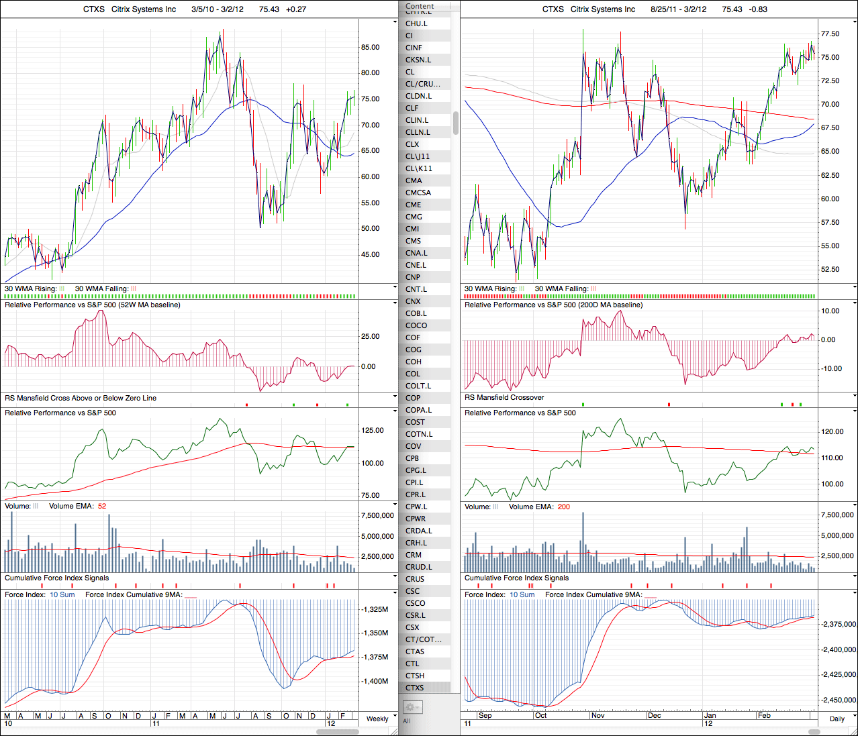Viewport: 858px width, 736px height.
Task: Select COST ticker in the symbol list
Action: (415, 422)
